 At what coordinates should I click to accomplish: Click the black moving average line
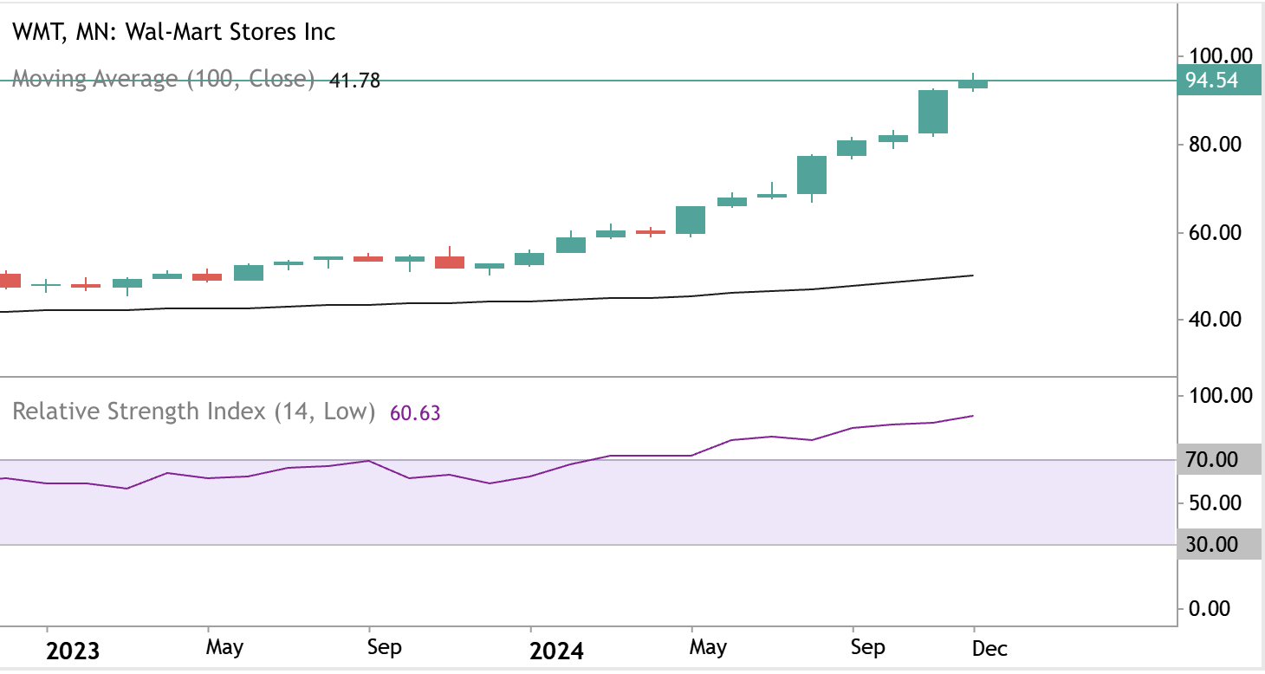607,298
